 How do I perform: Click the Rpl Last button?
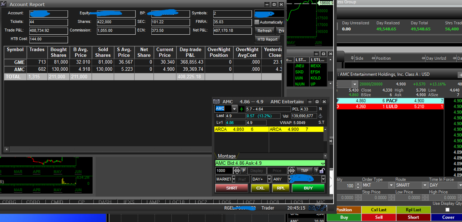point(413,210)
